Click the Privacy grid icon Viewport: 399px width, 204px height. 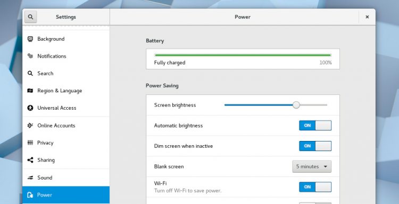pos(30,143)
